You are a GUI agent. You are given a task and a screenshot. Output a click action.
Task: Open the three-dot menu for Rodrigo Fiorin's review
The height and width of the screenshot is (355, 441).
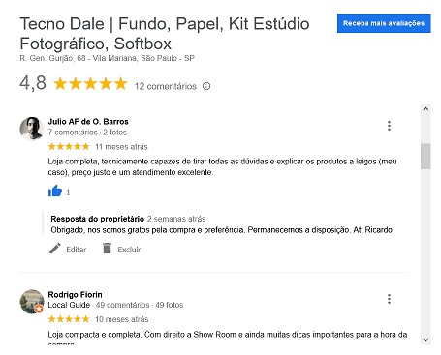(389, 299)
